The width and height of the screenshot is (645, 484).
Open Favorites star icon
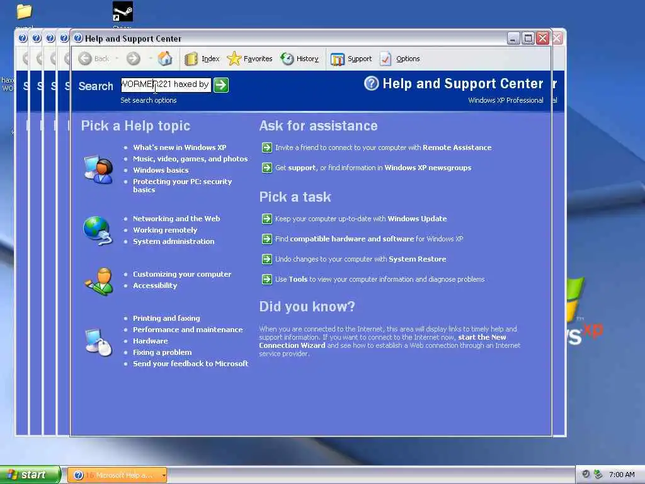(234, 59)
